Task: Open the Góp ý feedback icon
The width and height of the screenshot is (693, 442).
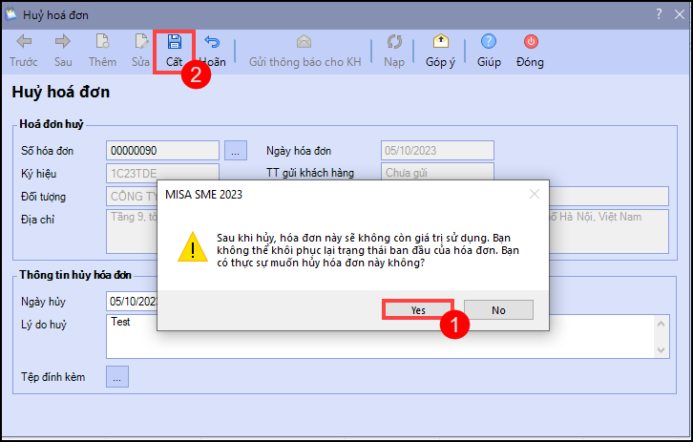Action: [440, 42]
